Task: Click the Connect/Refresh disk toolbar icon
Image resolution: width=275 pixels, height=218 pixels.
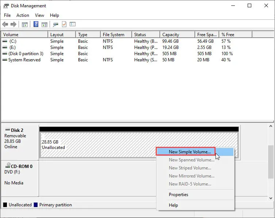Action: (x=55, y=24)
